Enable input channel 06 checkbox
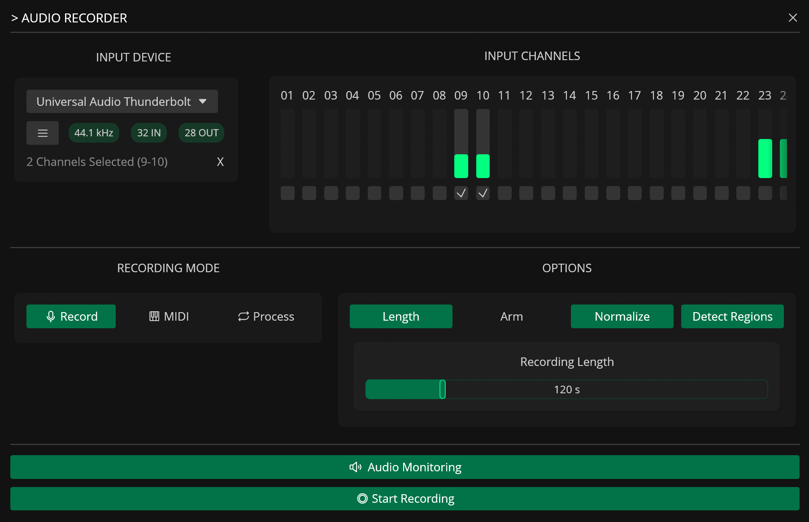 click(396, 193)
